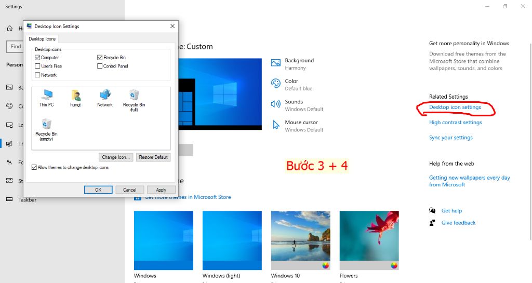Uncheck the Recycle Bin checkbox
Screen dimensions: 532x283
click(x=100, y=57)
